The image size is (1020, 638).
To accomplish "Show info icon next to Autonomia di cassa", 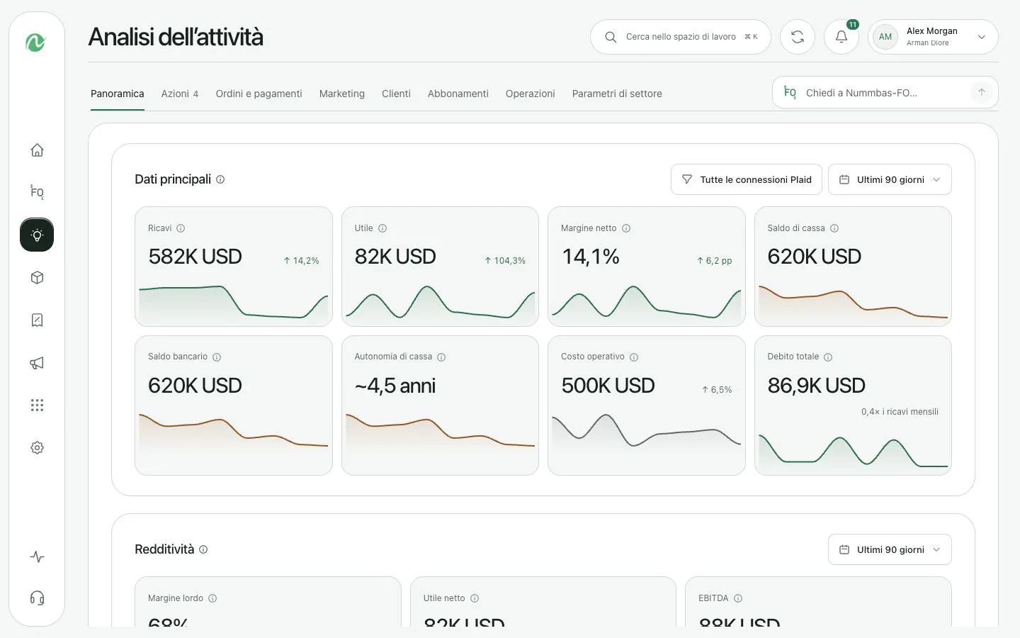I will [x=441, y=357].
